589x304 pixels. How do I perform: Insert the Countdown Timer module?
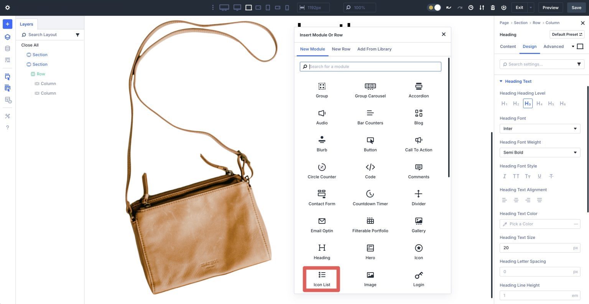click(x=370, y=197)
